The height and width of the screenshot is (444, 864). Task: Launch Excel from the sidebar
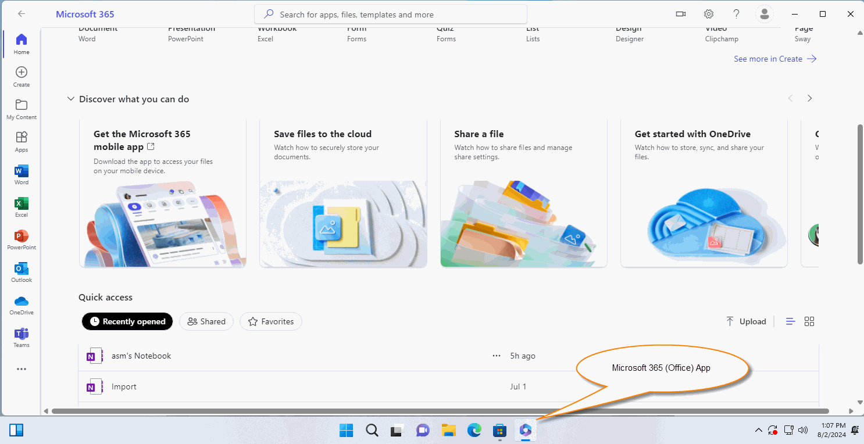(x=22, y=207)
